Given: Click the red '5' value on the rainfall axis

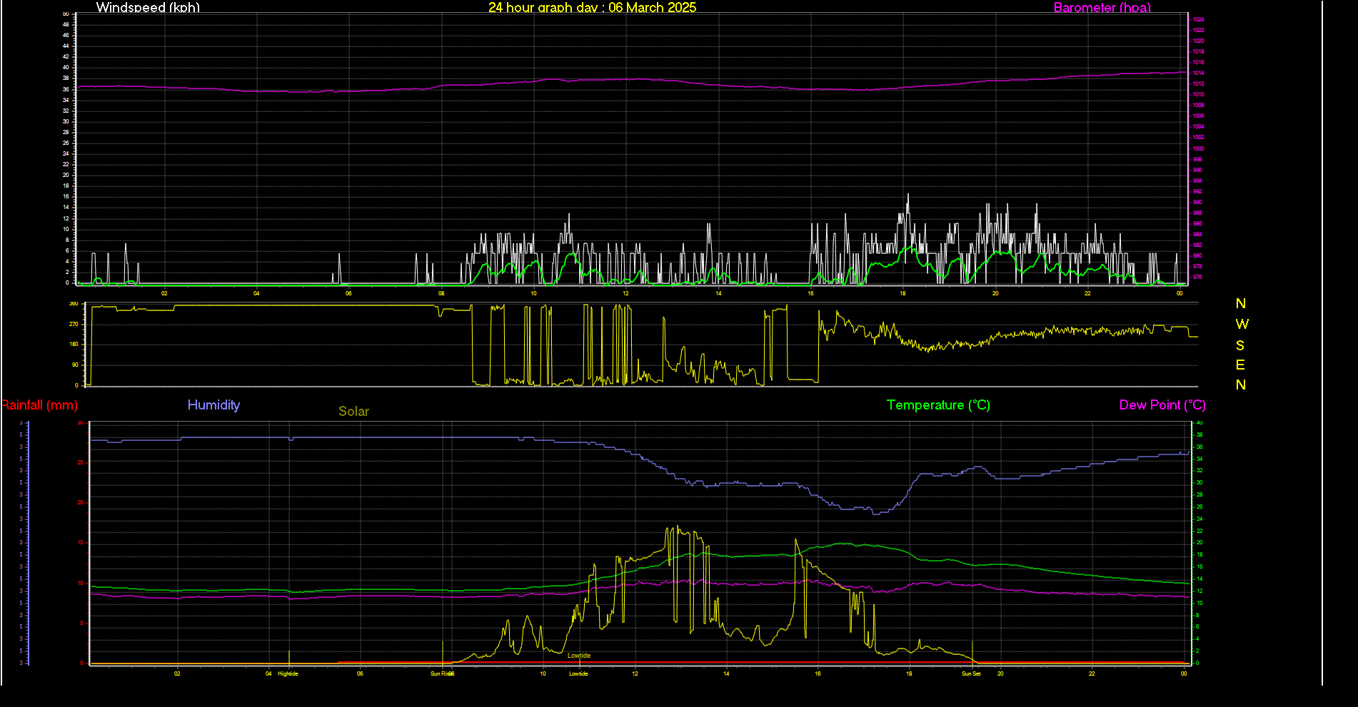Looking at the screenshot, I should [x=82, y=623].
